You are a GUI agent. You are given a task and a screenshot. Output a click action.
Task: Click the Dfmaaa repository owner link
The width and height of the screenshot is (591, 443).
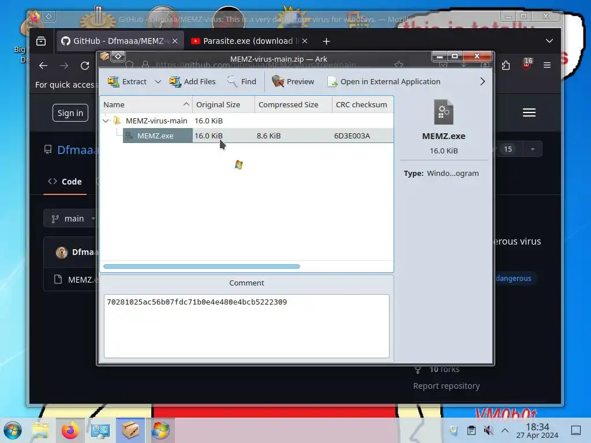tap(77, 150)
